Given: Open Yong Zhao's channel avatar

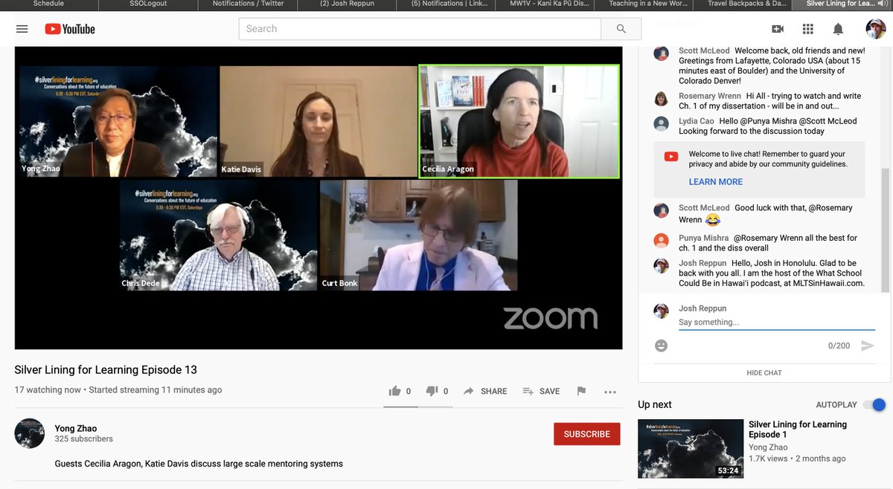Looking at the screenshot, I should tap(30, 433).
